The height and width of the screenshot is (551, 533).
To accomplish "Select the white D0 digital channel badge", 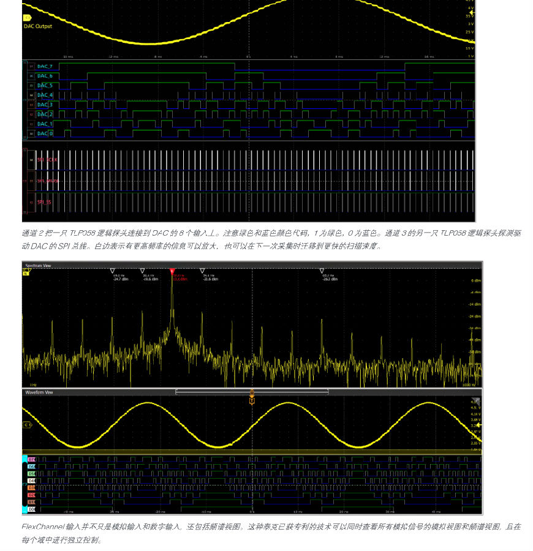I will [32, 509].
